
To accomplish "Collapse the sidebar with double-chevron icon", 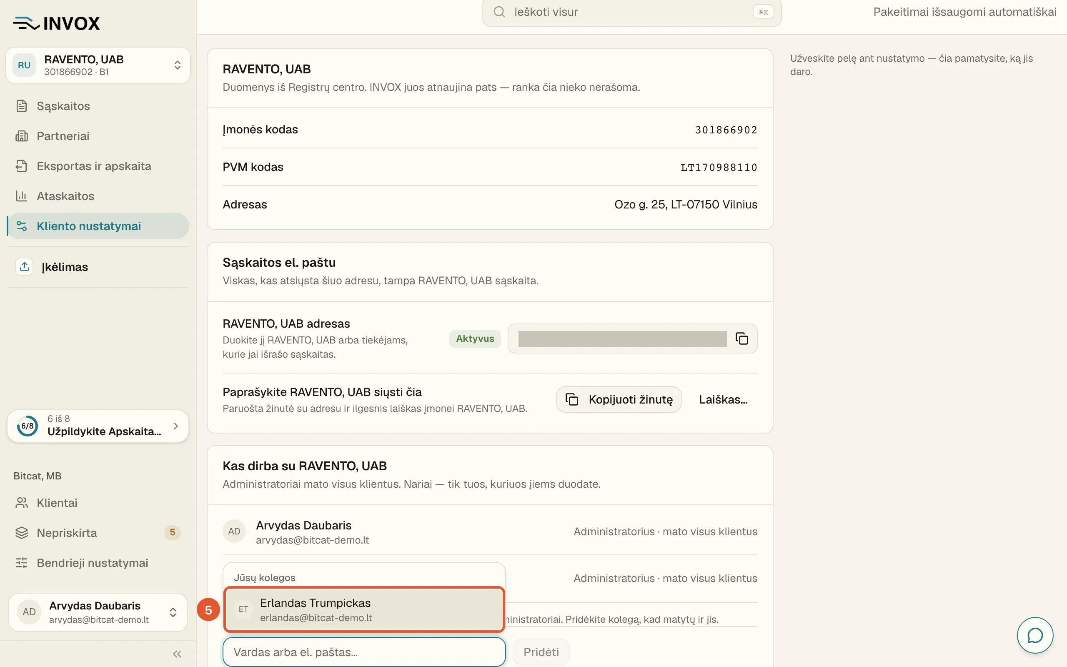I will pyautogui.click(x=177, y=654).
